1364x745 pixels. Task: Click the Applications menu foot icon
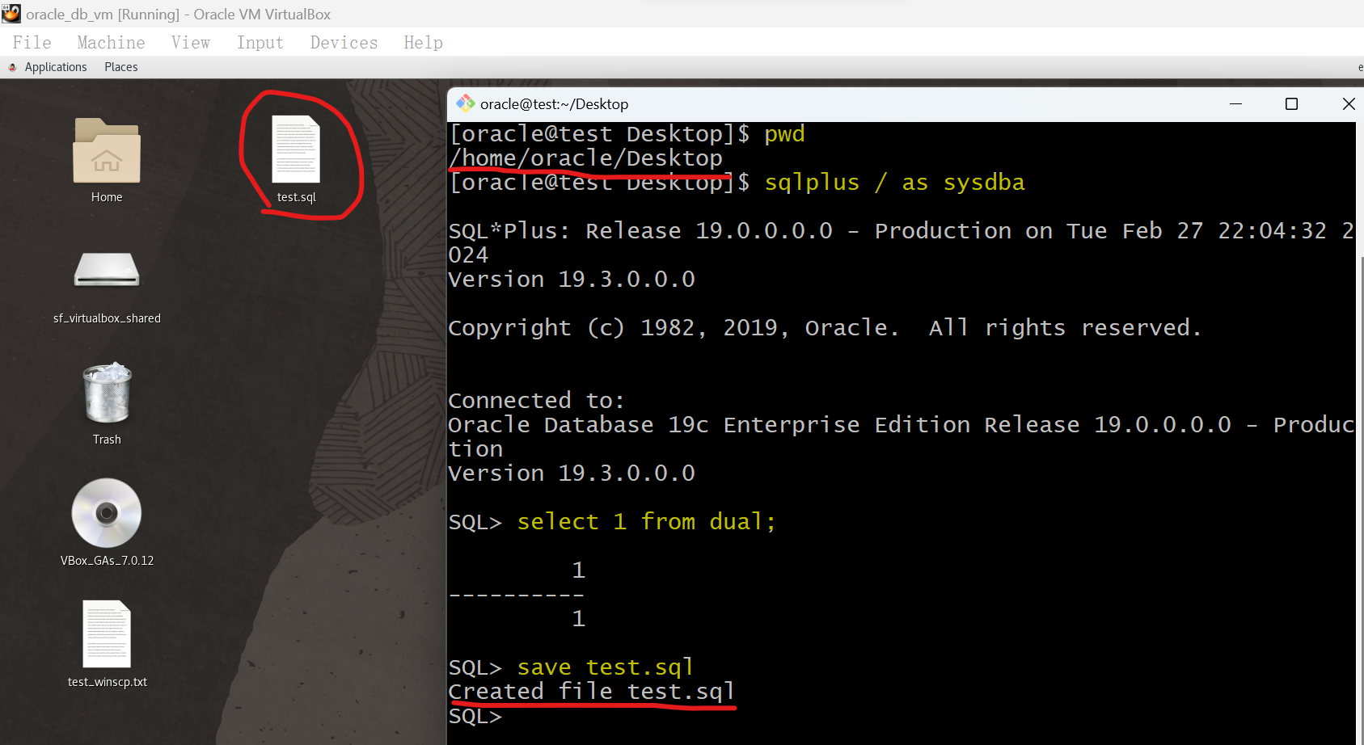[12, 67]
